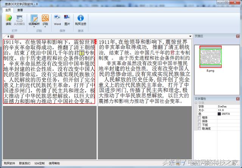Image resolution: width=242 pixels, height=168 pixels.
Task: Expand the 纸面解析 dropdown arrow
Action: click(34, 27)
